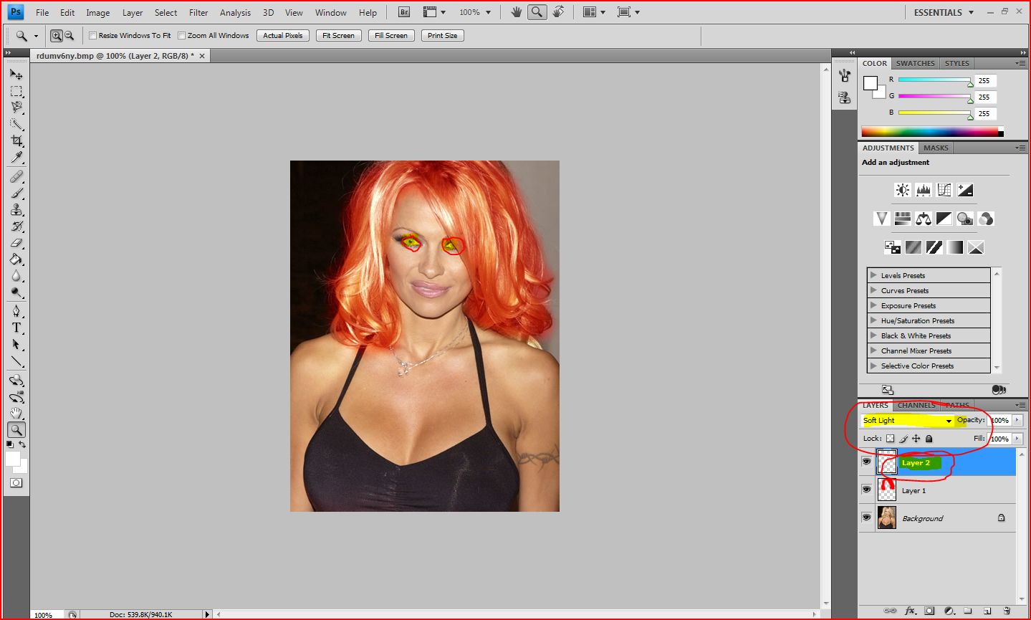1031x620 pixels.
Task: Open the Layer menu
Action: [x=133, y=13]
